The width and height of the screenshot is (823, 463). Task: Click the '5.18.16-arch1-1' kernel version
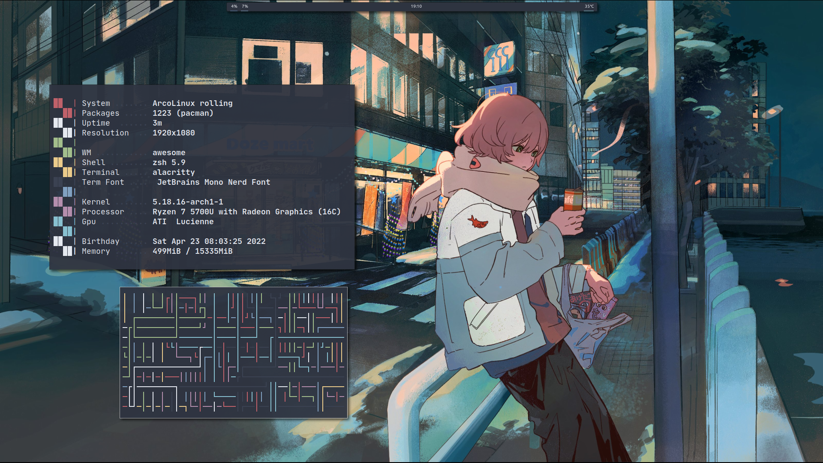coord(188,202)
